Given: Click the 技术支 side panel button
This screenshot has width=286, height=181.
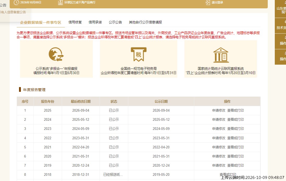Looking at the screenshot, I should [x=281, y=26].
